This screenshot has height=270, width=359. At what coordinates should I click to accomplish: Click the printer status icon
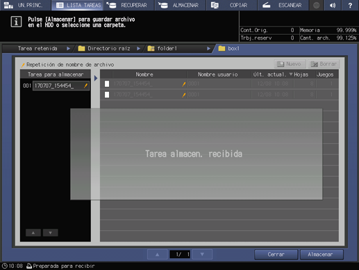click(x=29, y=266)
